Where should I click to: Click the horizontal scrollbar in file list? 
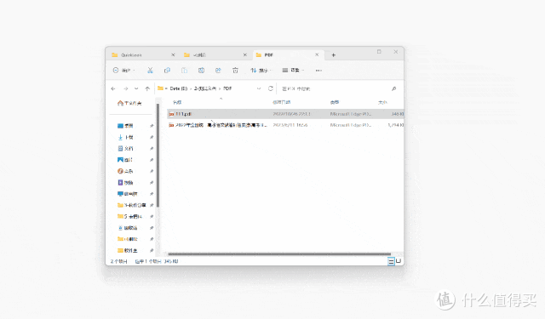tap(279, 254)
